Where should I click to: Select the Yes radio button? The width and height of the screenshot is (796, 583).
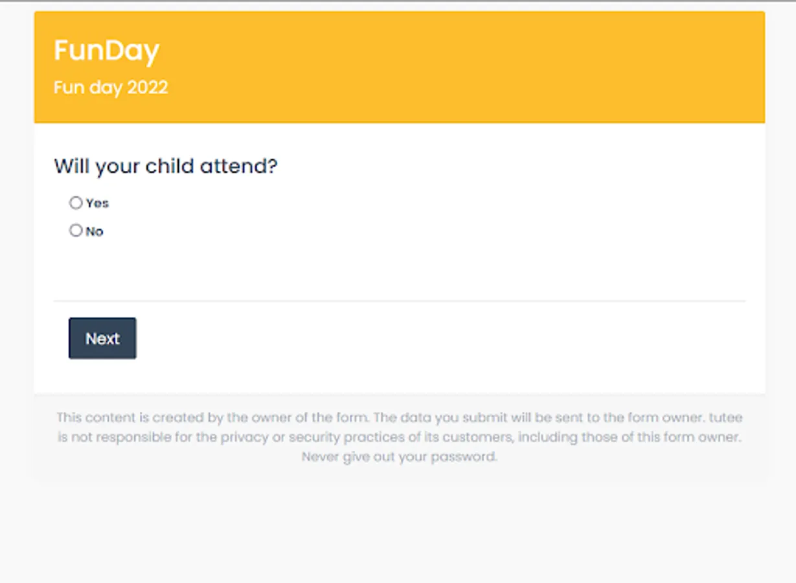coord(76,203)
